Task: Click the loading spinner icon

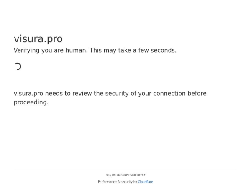Action: (x=18, y=66)
